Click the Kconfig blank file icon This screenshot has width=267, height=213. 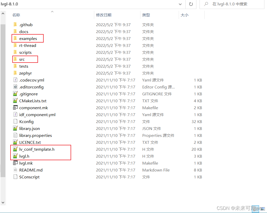[x=15, y=121]
